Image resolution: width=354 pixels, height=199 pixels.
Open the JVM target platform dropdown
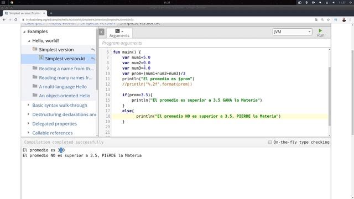click(293, 32)
